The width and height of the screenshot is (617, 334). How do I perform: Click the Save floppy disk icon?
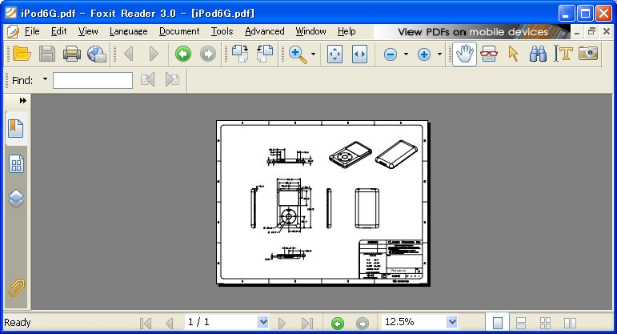[47, 54]
